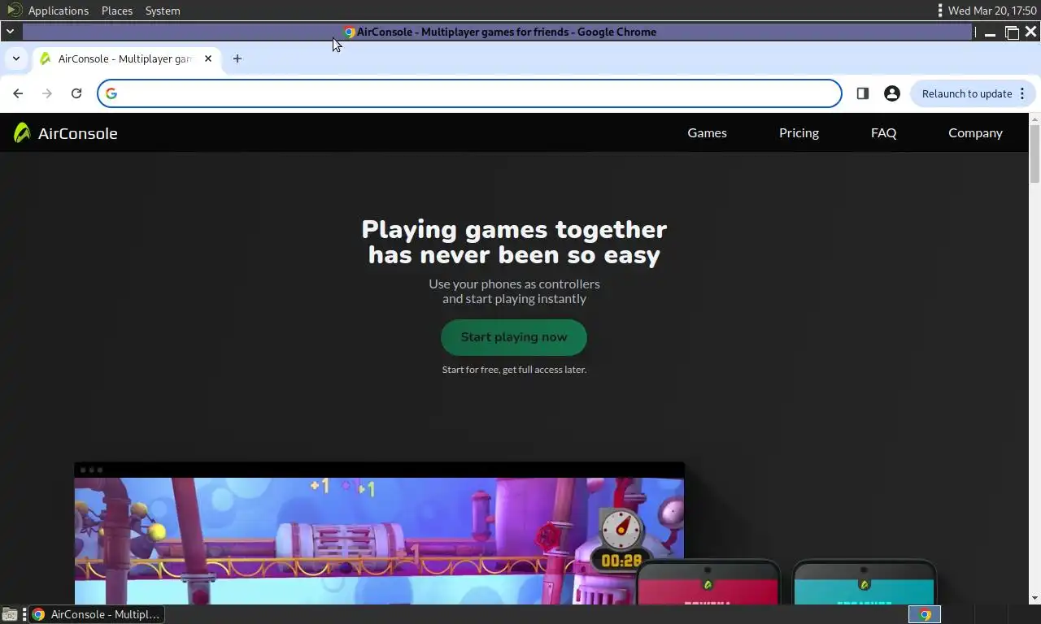The width and height of the screenshot is (1041, 624).
Task: Click the teal phone controller image
Action: pyautogui.click(x=864, y=583)
